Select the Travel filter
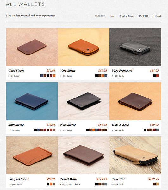The width and height of the screenshot is (168, 190). (x=157, y=16)
